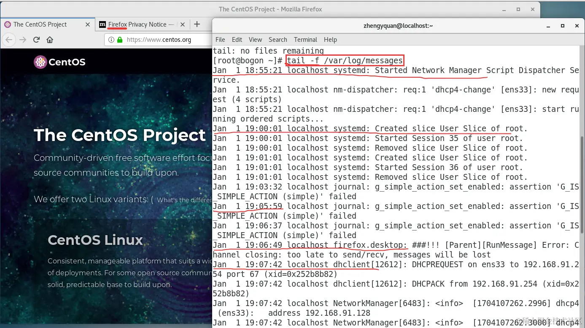Open the terminal View menu

[x=255, y=40]
